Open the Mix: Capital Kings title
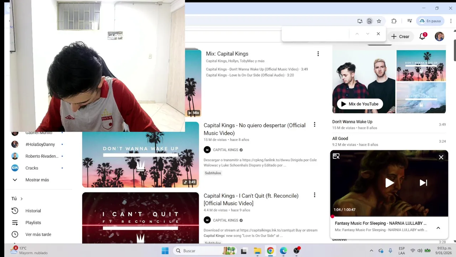Image resolution: width=456 pixels, height=257 pixels. (227, 54)
